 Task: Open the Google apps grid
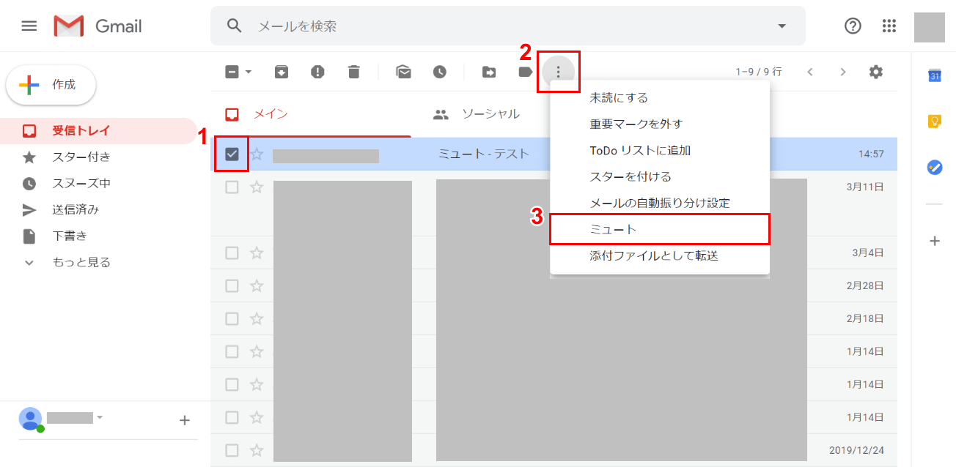click(889, 26)
